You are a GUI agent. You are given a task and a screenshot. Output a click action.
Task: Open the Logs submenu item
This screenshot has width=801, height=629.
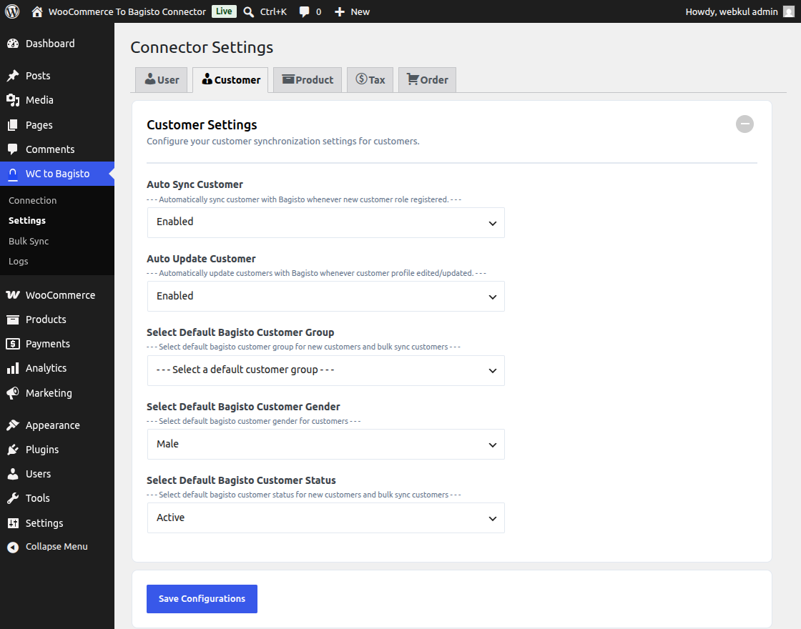[19, 262]
